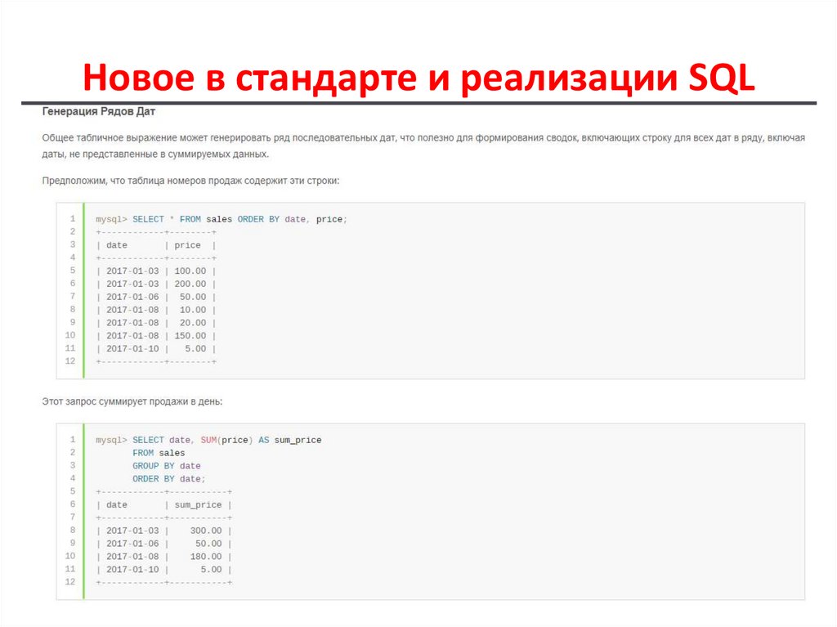Click the price value "20.00"
Image resolution: width=837 pixels, height=627 pixels.
pos(193,323)
